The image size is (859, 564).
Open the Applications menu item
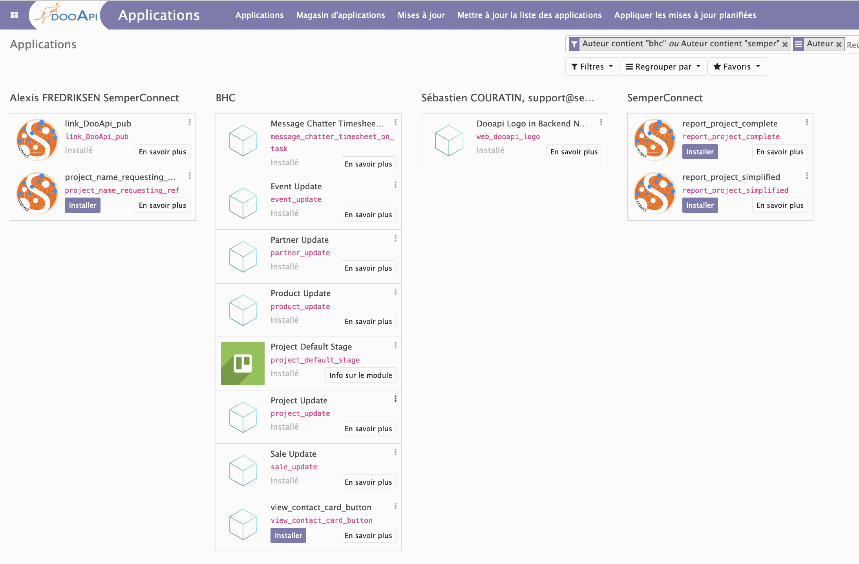[x=260, y=15]
